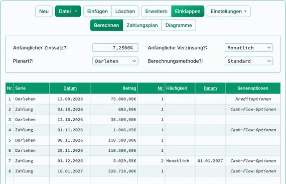286x184 pixels.
Task: Select the end date 01.01.2027
Action: [x=210, y=161]
